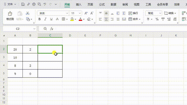Image resolution: width=187 pixels, height=105 pixels.
Task: Open Print Preview icon
Action: (39, 4)
